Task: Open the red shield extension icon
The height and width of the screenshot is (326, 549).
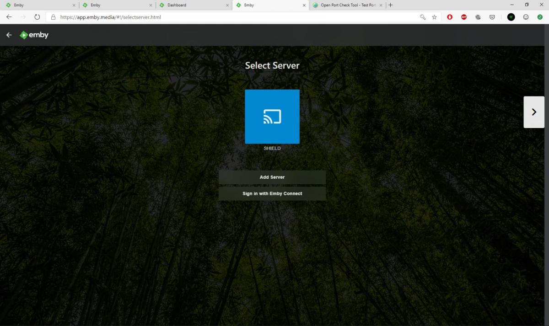Action: pos(450,17)
